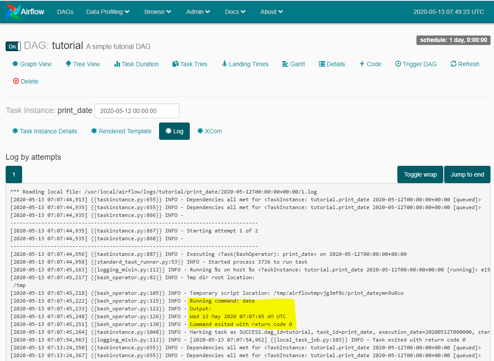494x361 pixels.
Task: Switch to Rendered Template tab
Action: [x=121, y=131]
